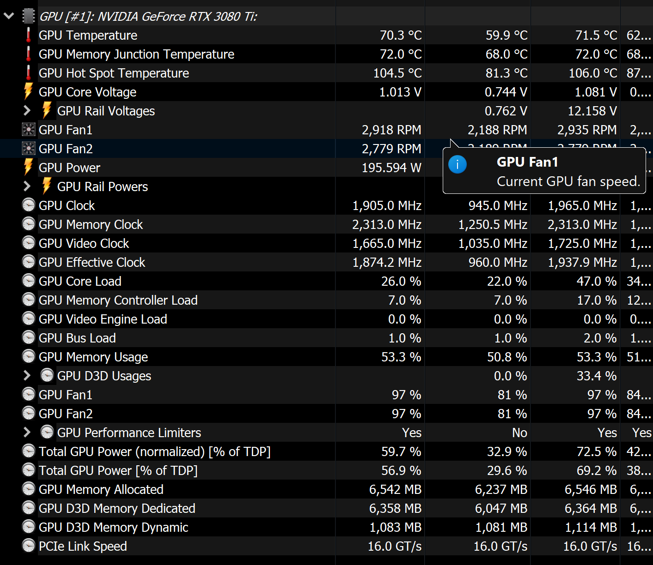Collapse the NVIDIA GeForce RTX 3080 Ti section
This screenshot has width=653, height=565.
point(9,16)
